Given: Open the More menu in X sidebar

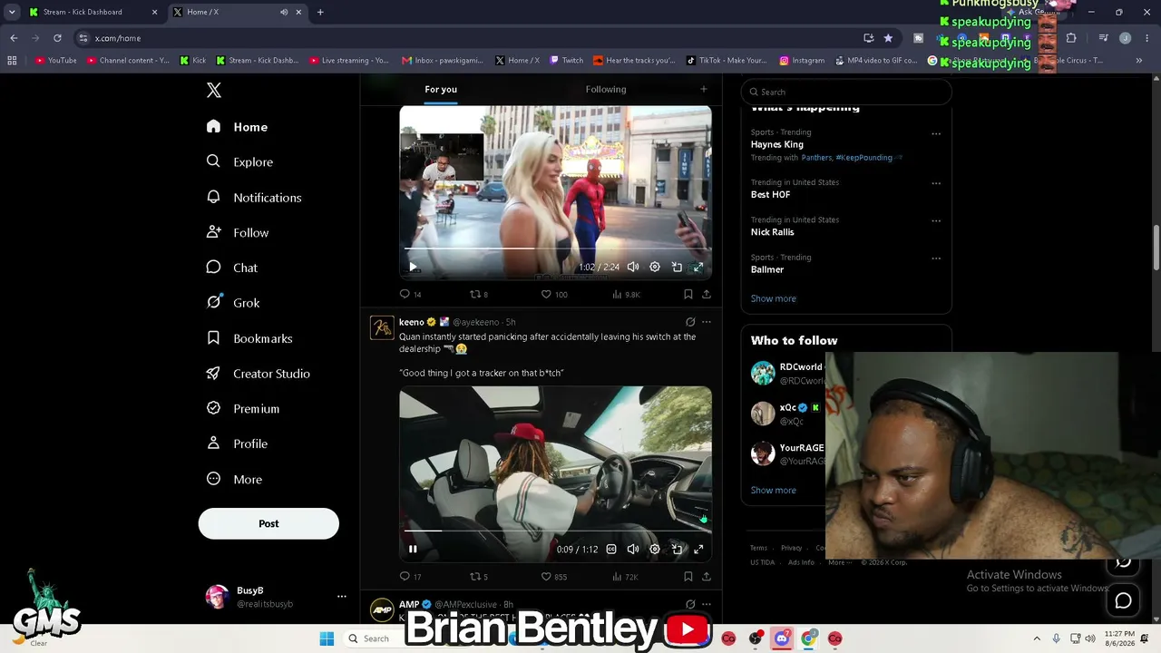Looking at the screenshot, I should pos(234,479).
